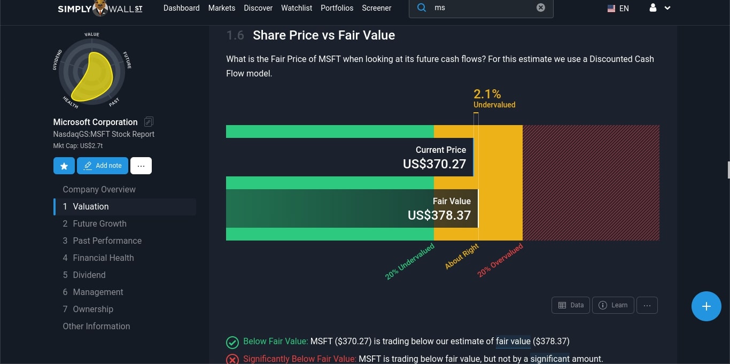Screen dimensions: 730x364
Task: Click the US flag language icon
Action: [611, 8]
